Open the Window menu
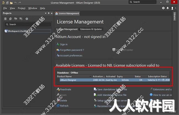 click(x=33, y=8)
